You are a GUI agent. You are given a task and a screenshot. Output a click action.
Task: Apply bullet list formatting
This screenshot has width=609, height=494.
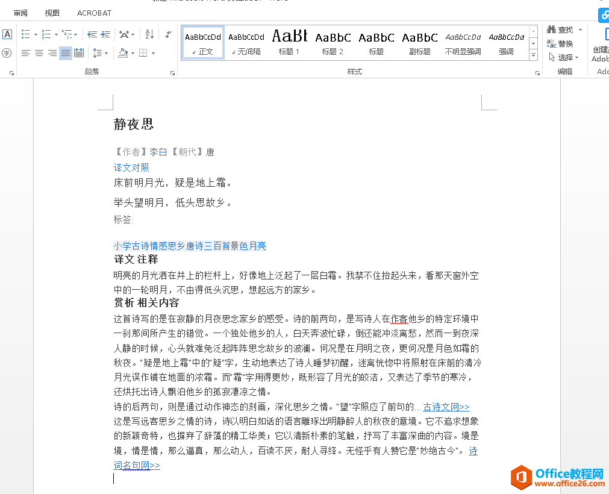point(26,34)
